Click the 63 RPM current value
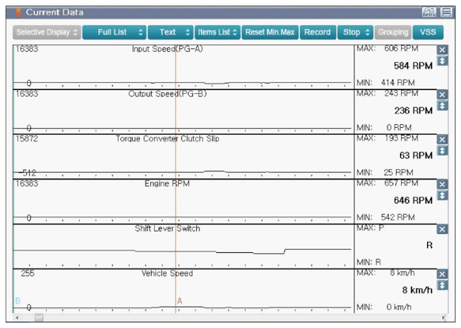Image resolution: width=461 pixels, height=328 pixels. click(x=416, y=156)
